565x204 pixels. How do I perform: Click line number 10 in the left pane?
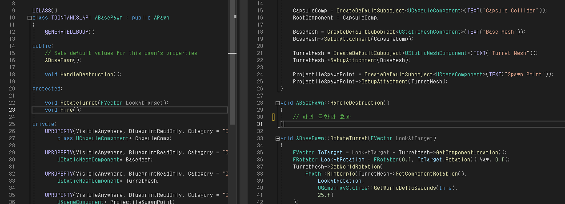point(12,18)
